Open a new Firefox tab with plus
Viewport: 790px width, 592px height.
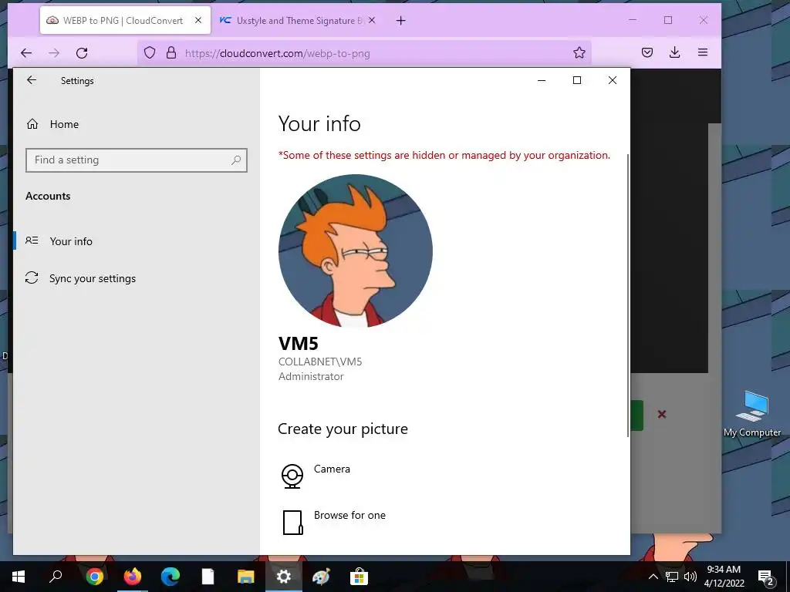(400, 21)
